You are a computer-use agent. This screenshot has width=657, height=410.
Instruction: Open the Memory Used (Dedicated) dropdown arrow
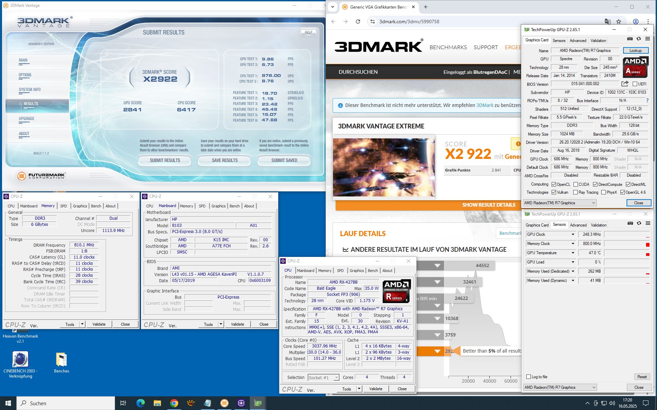[x=573, y=271]
